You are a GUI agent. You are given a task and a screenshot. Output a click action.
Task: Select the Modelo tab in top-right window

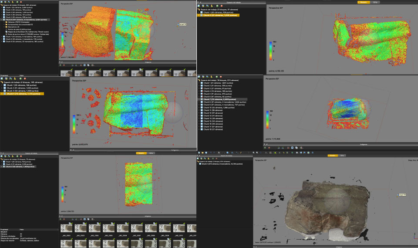click(x=363, y=2)
